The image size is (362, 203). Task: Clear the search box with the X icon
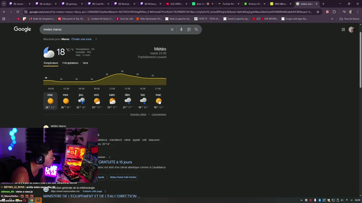tap(172, 29)
